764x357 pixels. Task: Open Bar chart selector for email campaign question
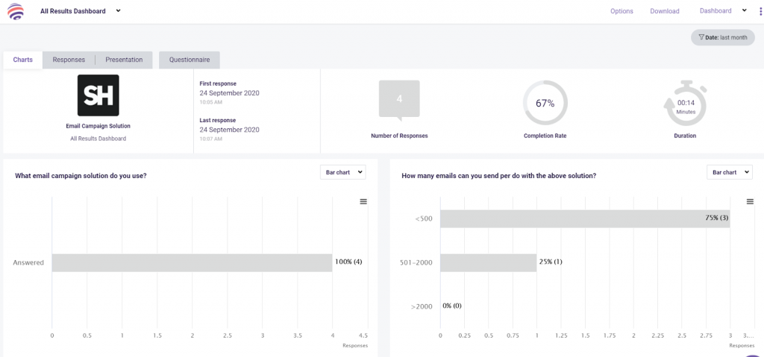point(342,172)
